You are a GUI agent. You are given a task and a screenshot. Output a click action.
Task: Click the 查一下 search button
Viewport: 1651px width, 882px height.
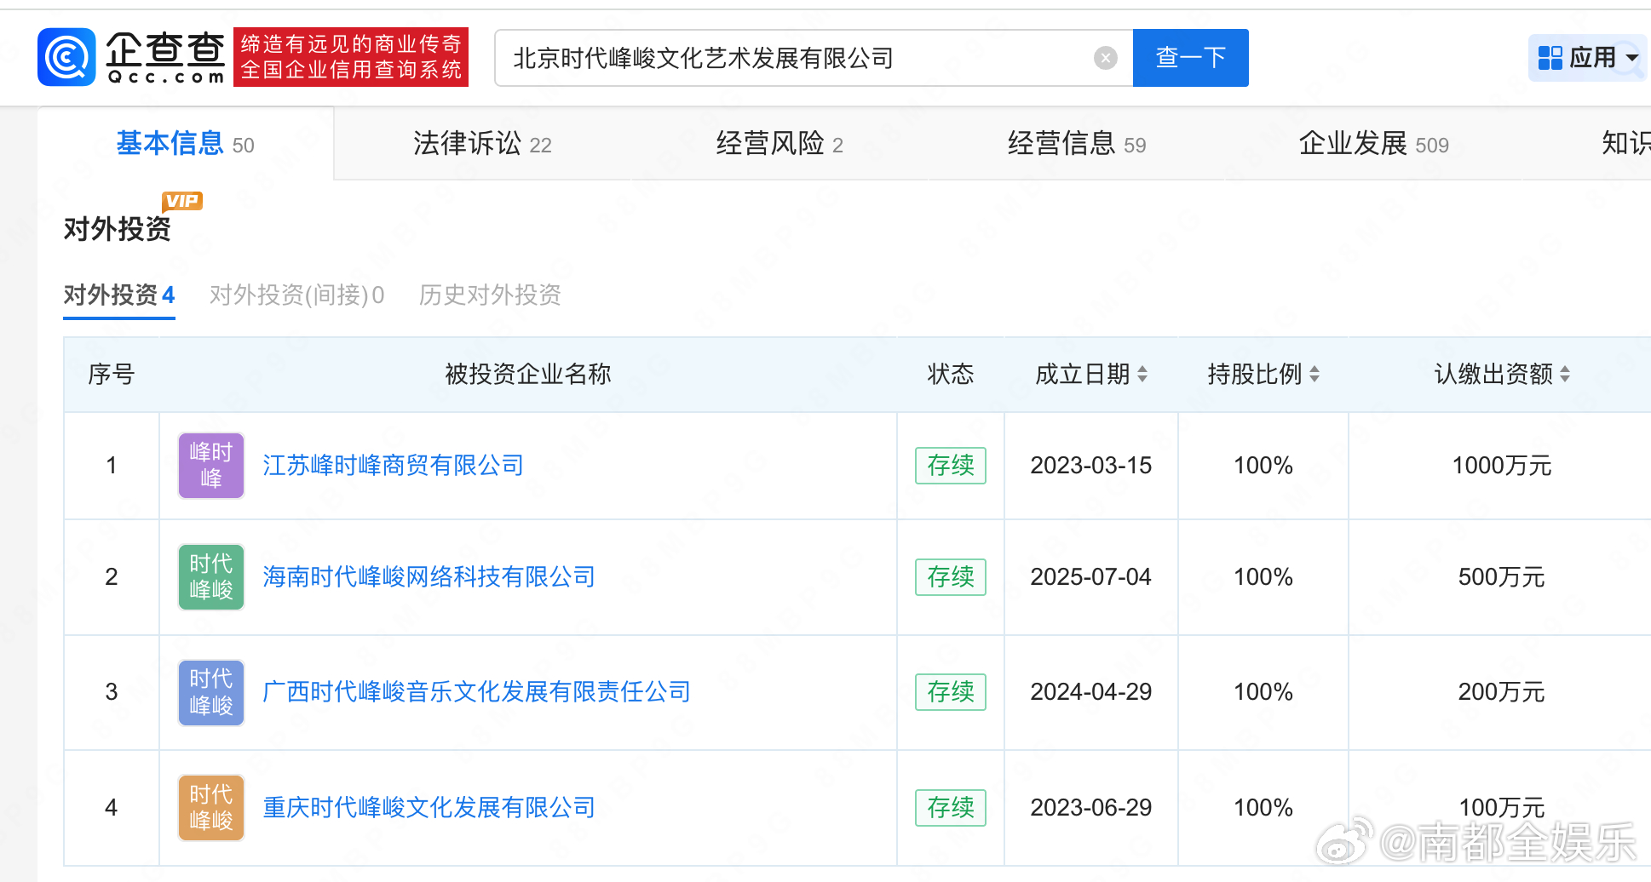(x=1190, y=58)
